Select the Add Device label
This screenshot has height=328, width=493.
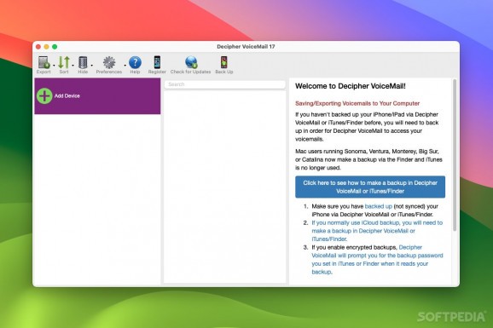[x=67, y=95]
